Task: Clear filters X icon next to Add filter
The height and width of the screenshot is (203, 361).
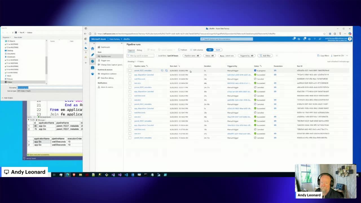Action: [x=277, y=56]
